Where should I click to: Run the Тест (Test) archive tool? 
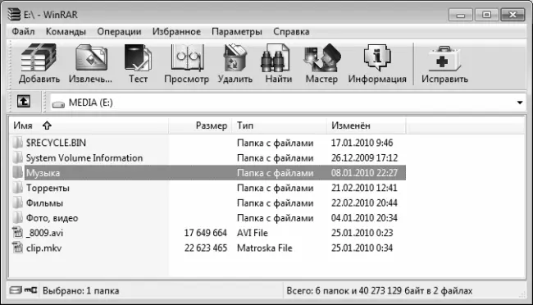[138, 58]
